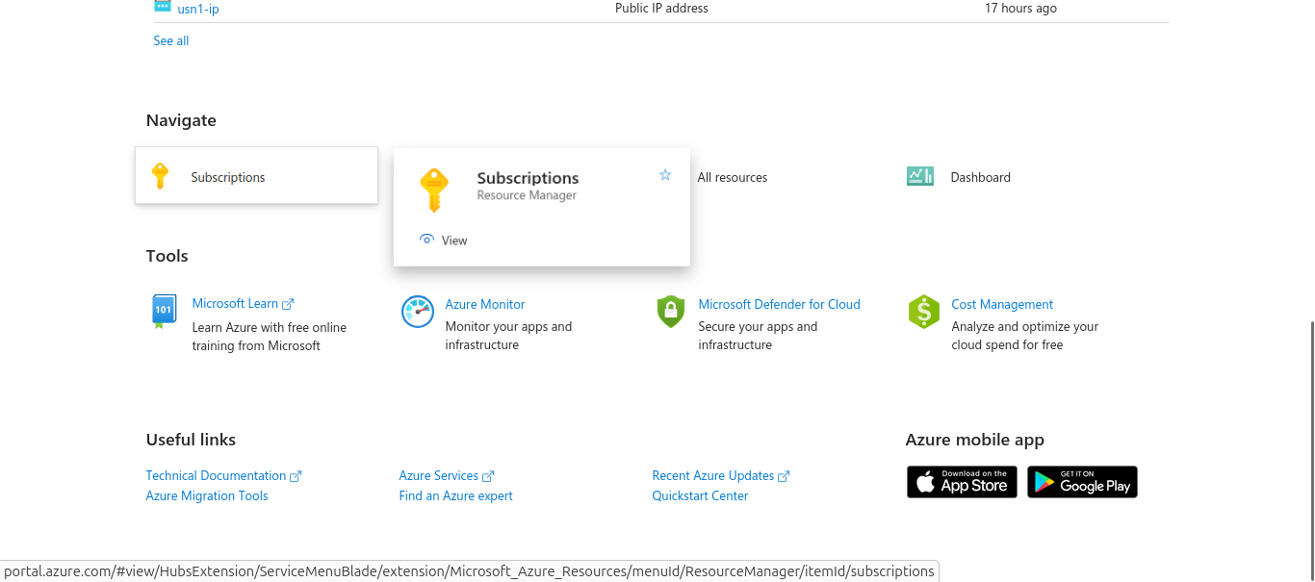Click the Microsoft Learn 101 book icon

coord(164,312)
